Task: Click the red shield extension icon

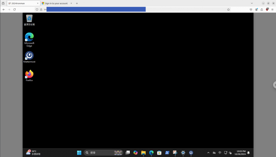Action: click(x=267, y=9)
